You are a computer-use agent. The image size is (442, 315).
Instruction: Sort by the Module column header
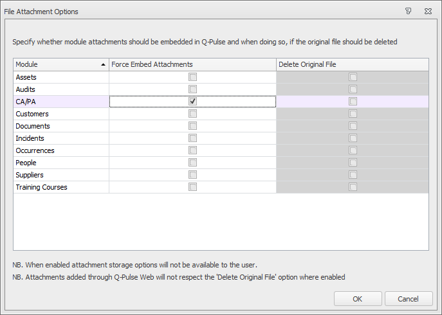61,64
